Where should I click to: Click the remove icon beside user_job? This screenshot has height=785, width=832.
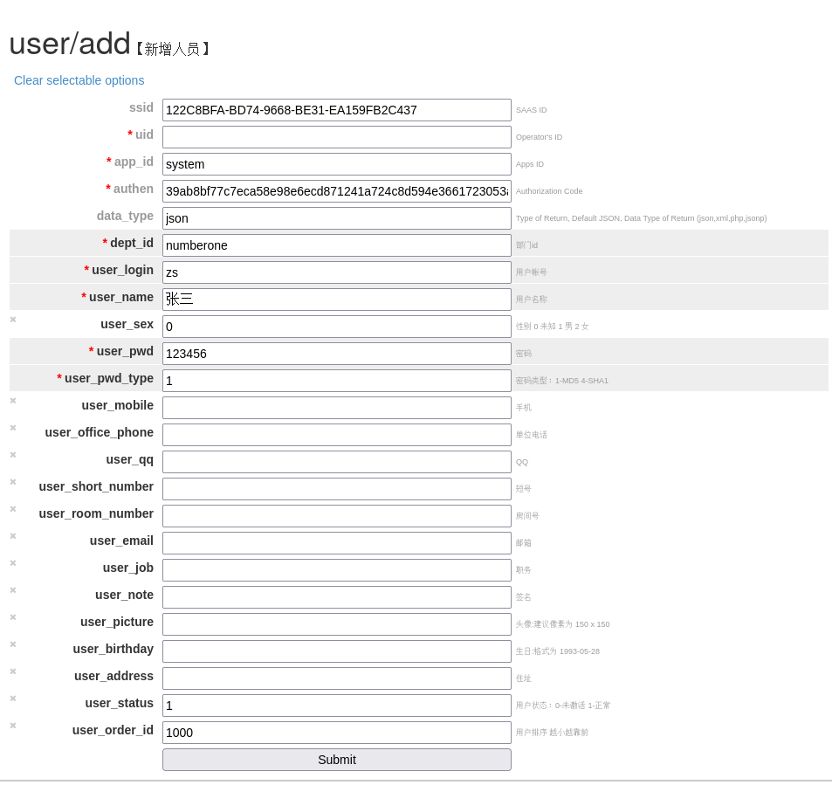(12, 562)
